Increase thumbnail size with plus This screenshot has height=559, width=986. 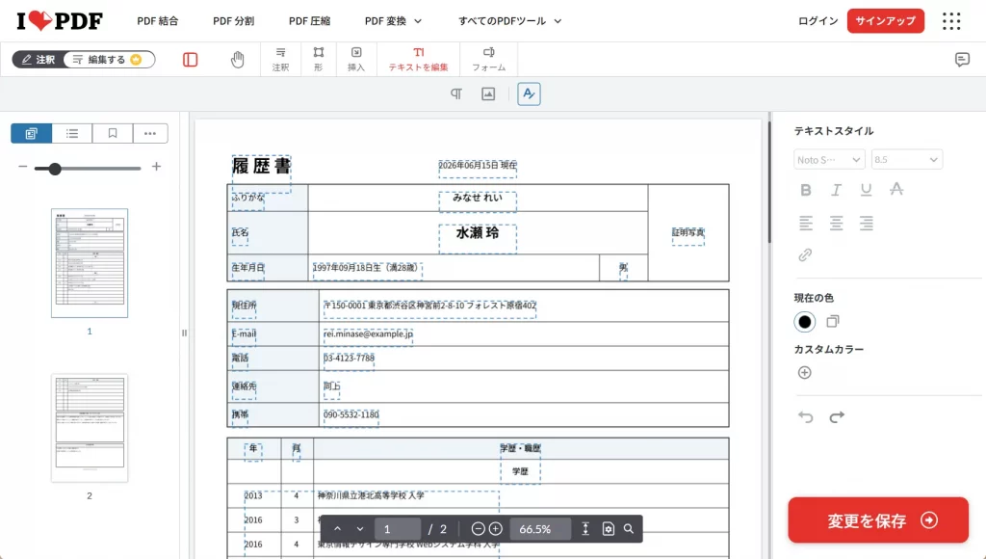coord(157,167)
